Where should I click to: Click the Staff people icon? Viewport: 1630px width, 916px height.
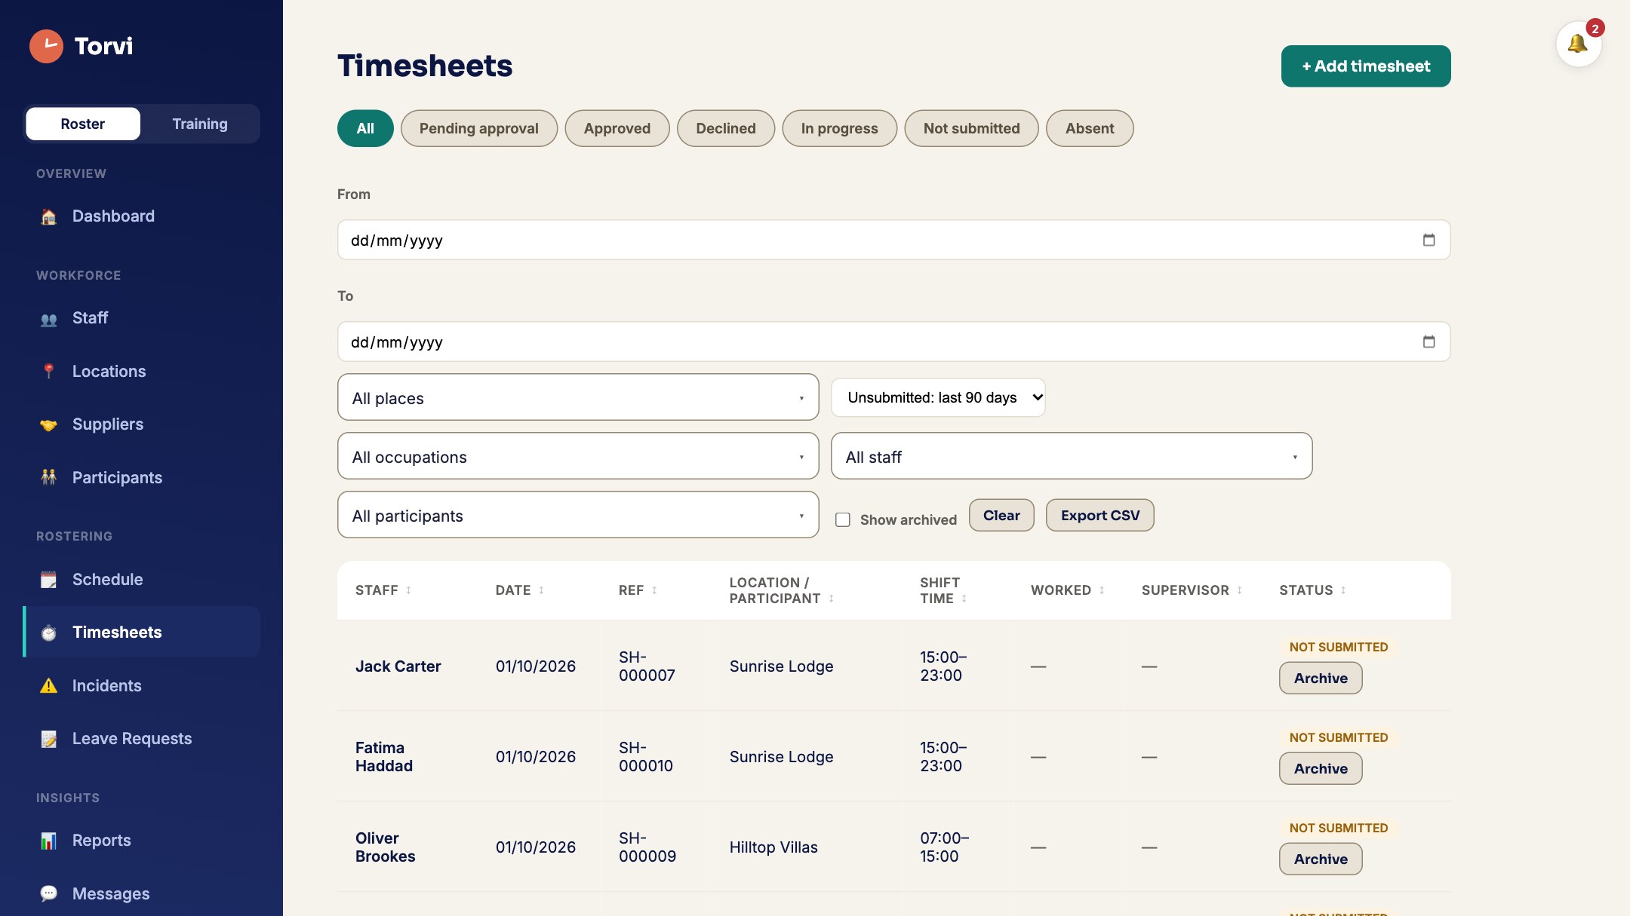48,319
